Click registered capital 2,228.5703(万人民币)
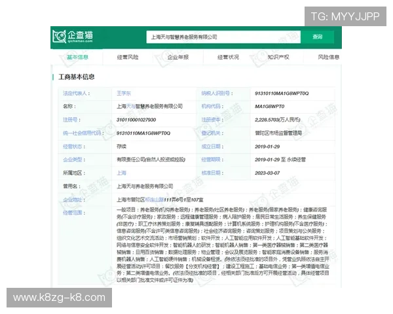The image size is (393, 314). click(278, 120)
